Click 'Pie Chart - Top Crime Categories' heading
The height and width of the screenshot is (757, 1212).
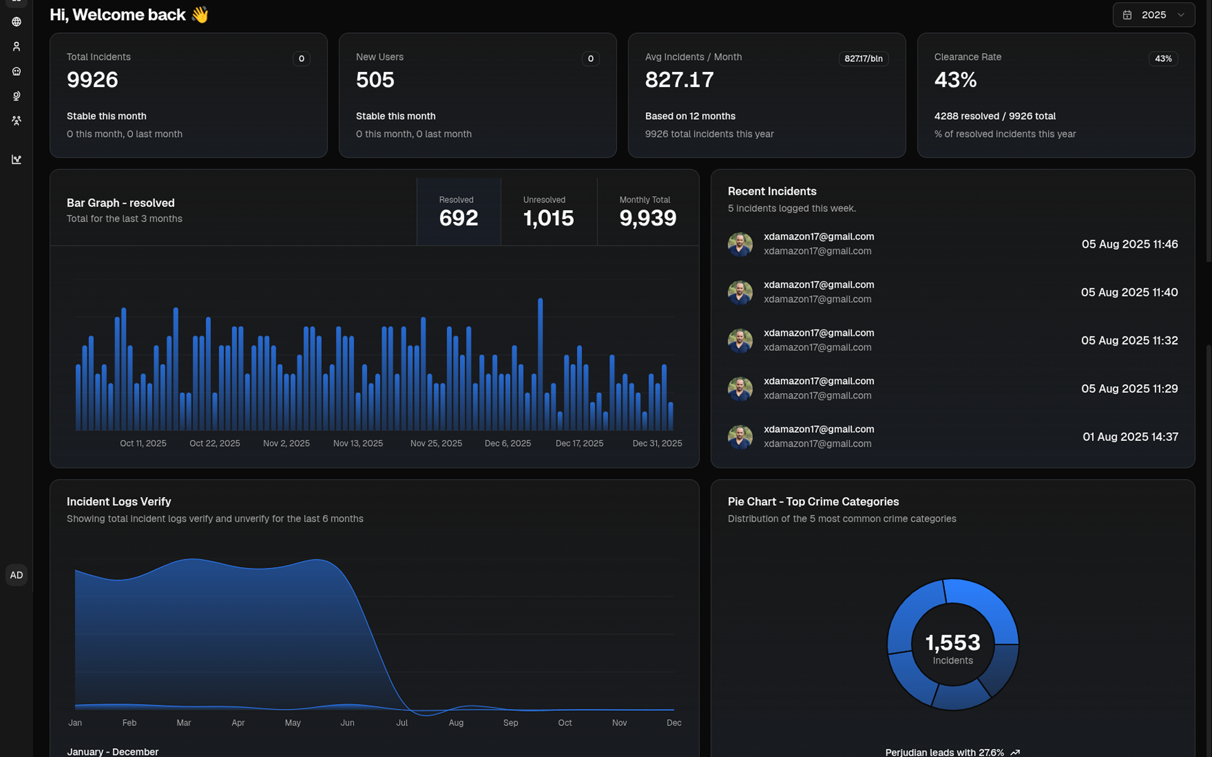coord(813,502)
